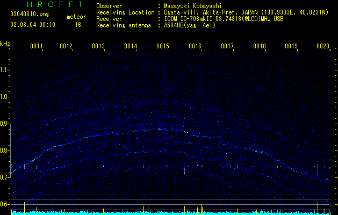This screenshot has width=338, height=215.
Task: Click the meteor count value 16
Action: (78, 25)
